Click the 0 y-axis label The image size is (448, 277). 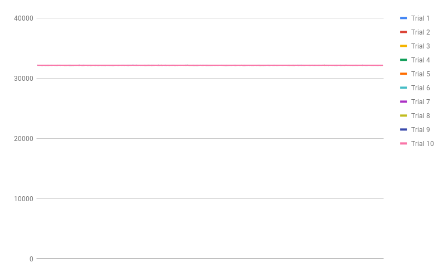(x=31, y=259)
